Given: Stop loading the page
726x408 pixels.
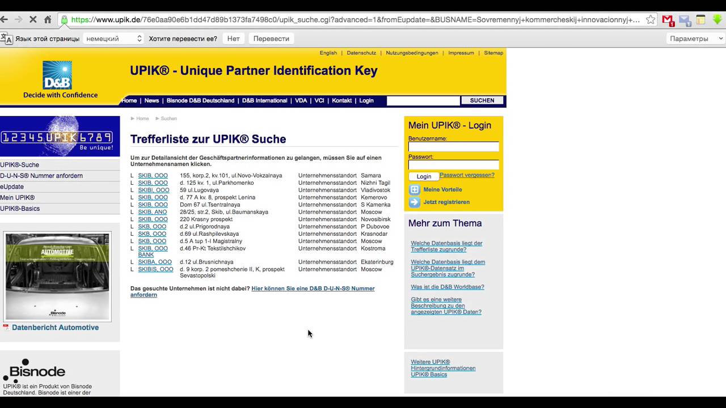Looking at the screenshot, I should [33, 19].
